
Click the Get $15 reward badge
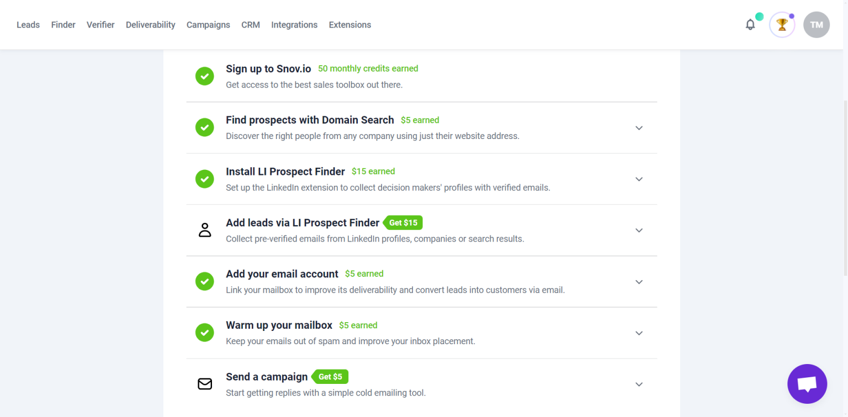[403, 223]
